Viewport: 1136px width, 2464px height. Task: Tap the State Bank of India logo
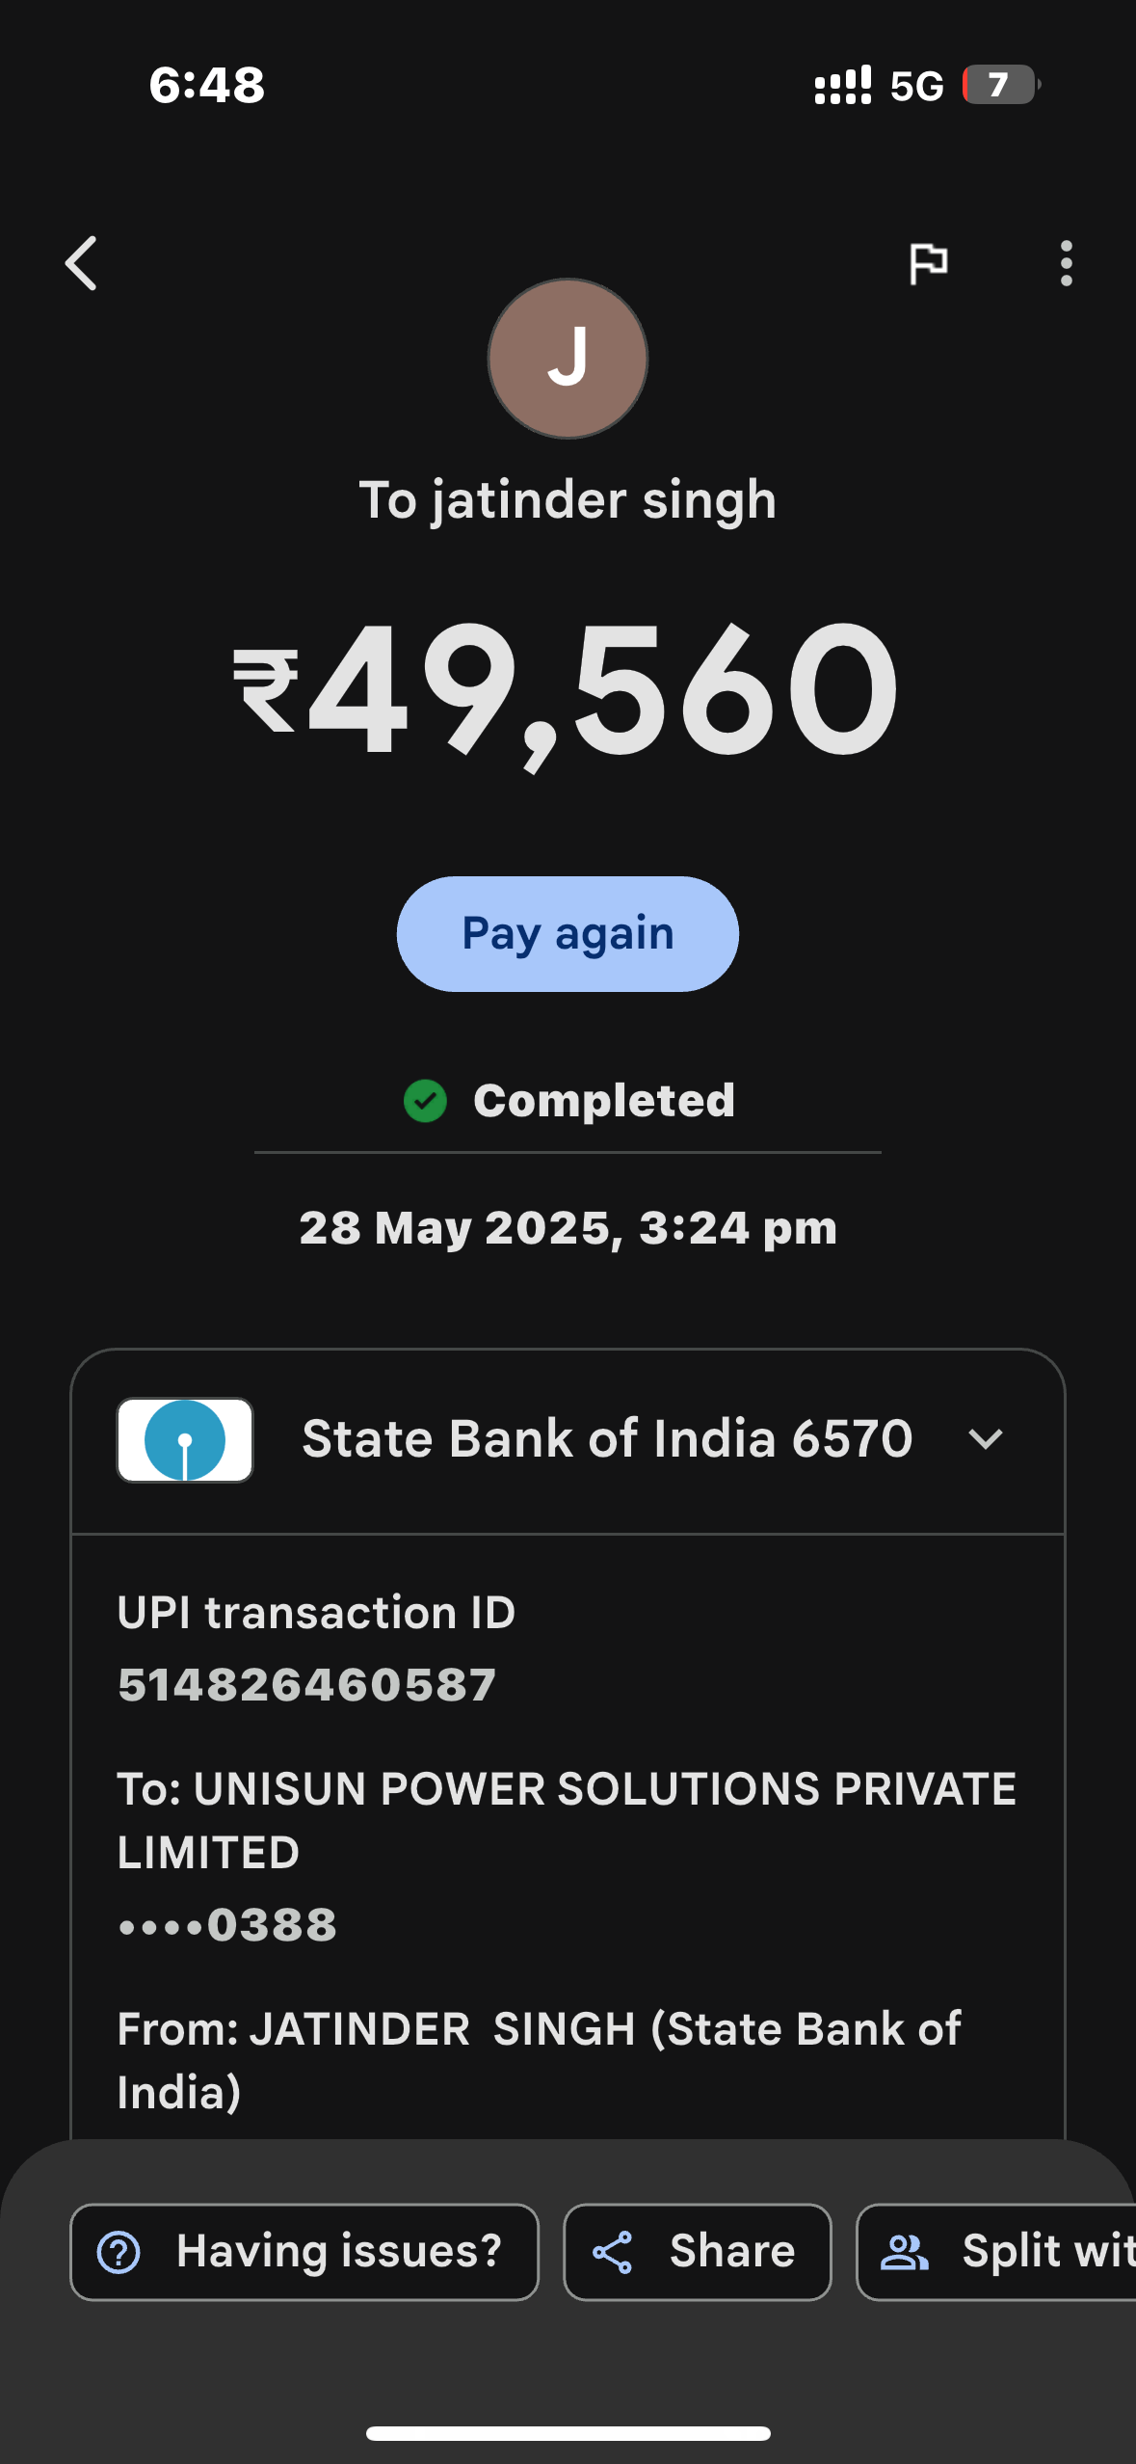[185, 1439]
